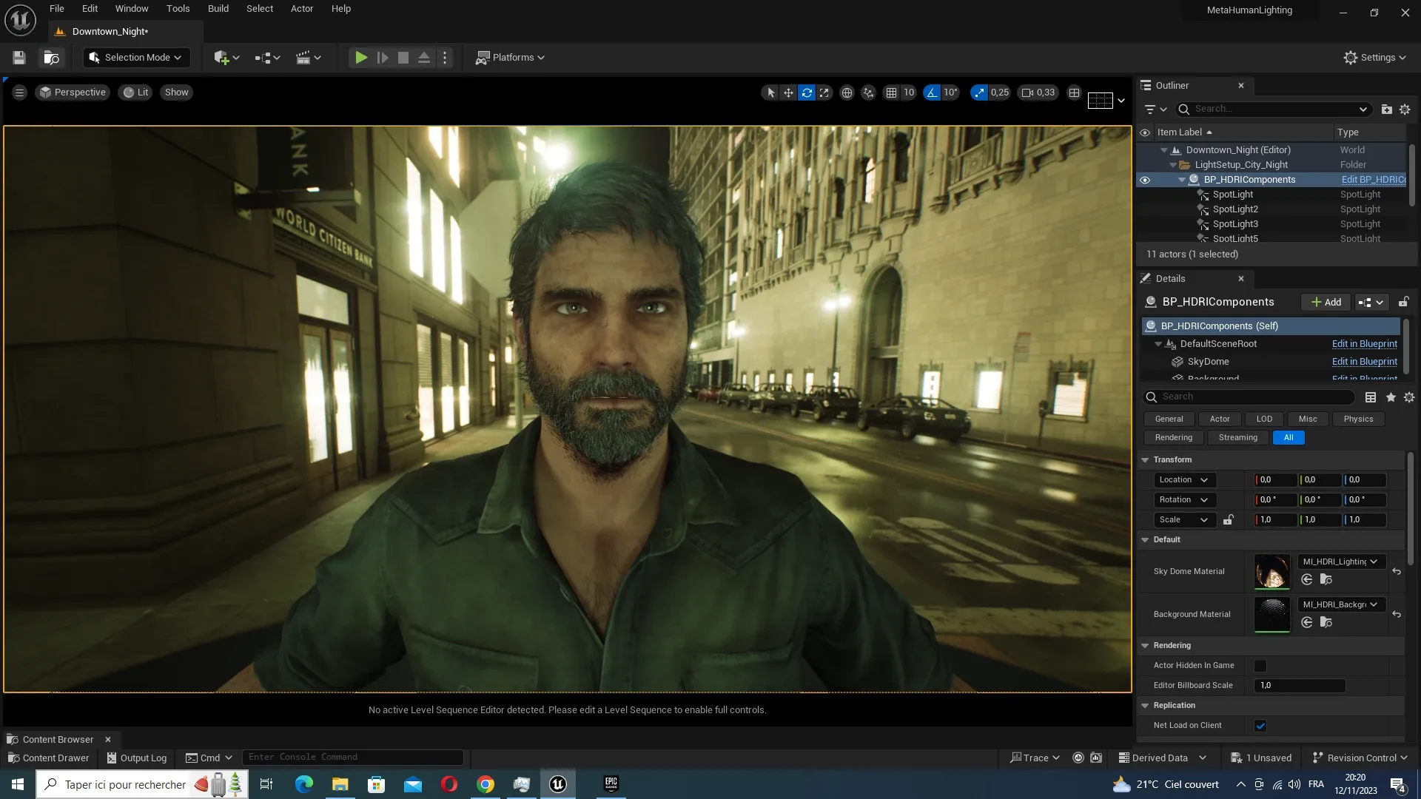Save the current level icon
Image resolution: width=1421 pixels, height=799 pixels.
coord(19,58)
